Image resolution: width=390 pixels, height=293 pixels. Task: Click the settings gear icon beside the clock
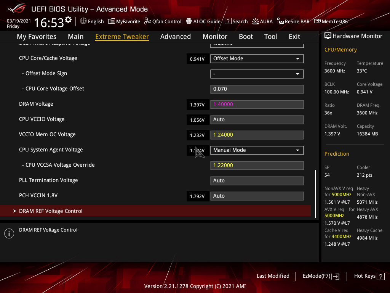[x=68, y=20]
